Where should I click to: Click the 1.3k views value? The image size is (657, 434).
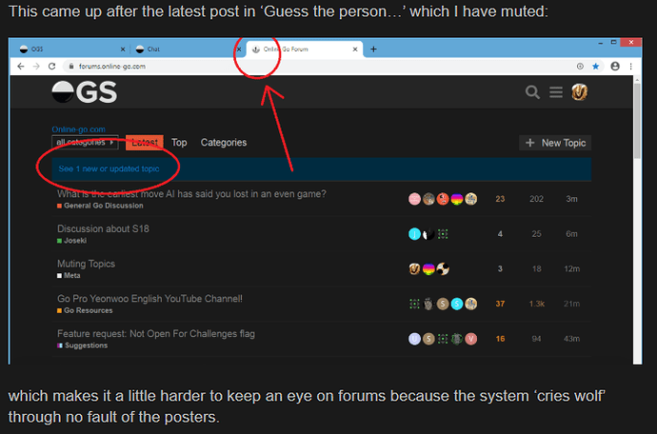pyautogui.click(x=536, y=304)
